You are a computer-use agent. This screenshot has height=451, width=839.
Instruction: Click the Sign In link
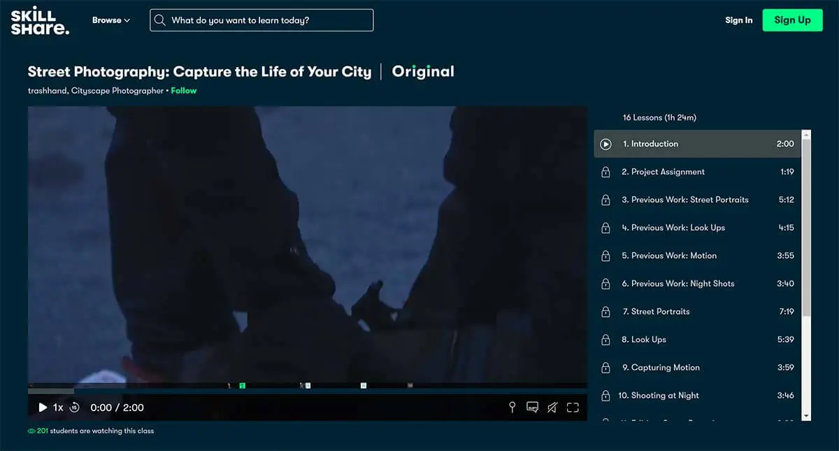(739, 20)
